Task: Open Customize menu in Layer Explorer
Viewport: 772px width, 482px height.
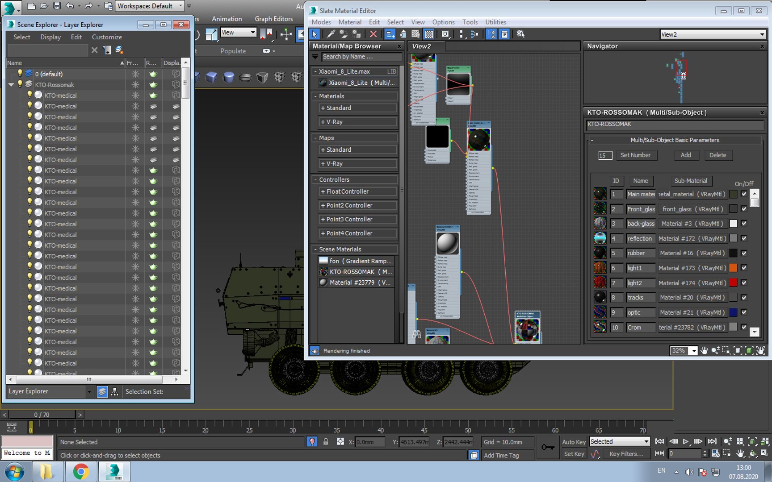Action: point(107,37)
